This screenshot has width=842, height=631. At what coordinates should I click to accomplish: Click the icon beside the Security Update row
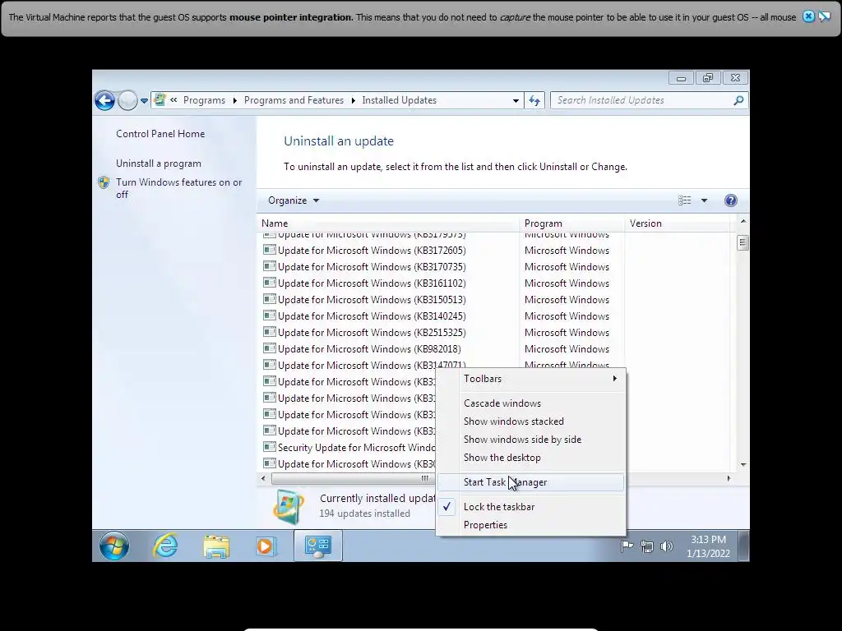pos(270,447)
